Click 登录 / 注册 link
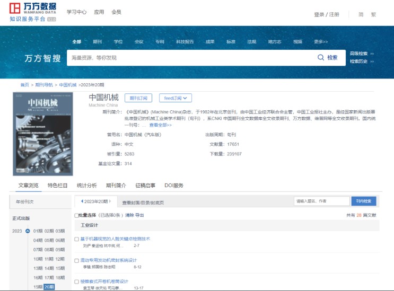394x291 pixels. [x=327, y=14]
